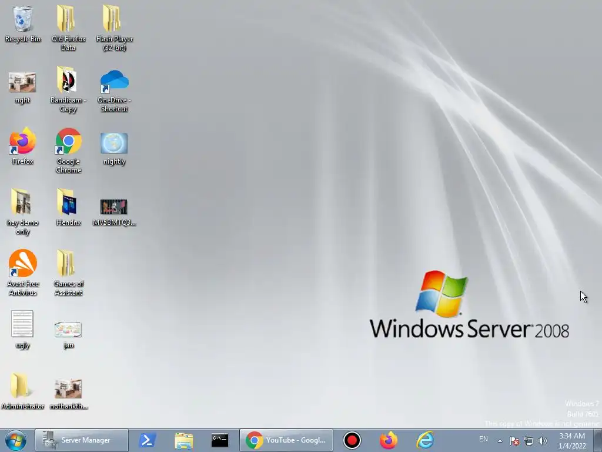Switch to Server Manager in taskbar

(x=82, y=440)
